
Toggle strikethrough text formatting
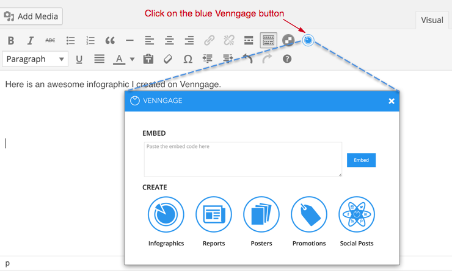pos(50,41)
